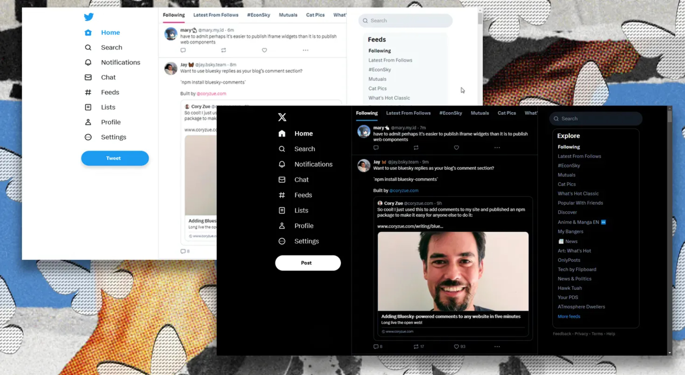685x375 pixels.
Task: Open reply on mary's post in light window
Action: pos(183,50)
